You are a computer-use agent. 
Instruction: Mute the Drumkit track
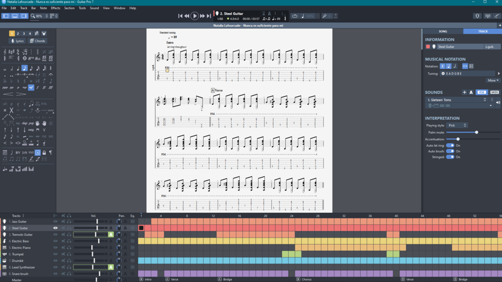(63, 261)
